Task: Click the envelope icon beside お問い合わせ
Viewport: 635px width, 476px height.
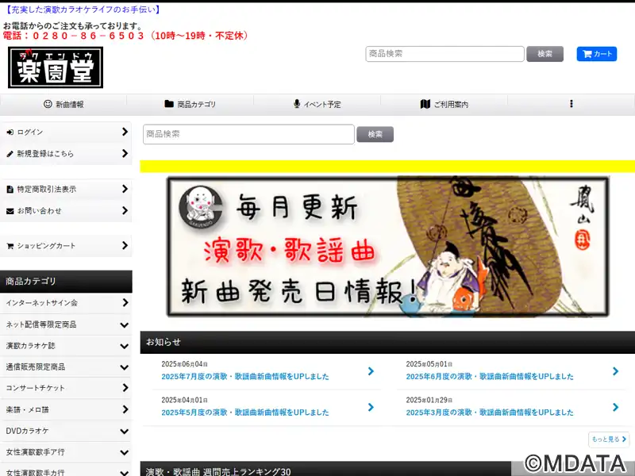Action: [10, 211]
